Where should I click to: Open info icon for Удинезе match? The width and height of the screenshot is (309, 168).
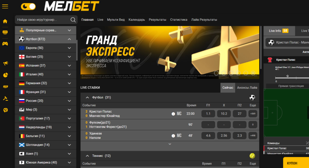(173, 136)
